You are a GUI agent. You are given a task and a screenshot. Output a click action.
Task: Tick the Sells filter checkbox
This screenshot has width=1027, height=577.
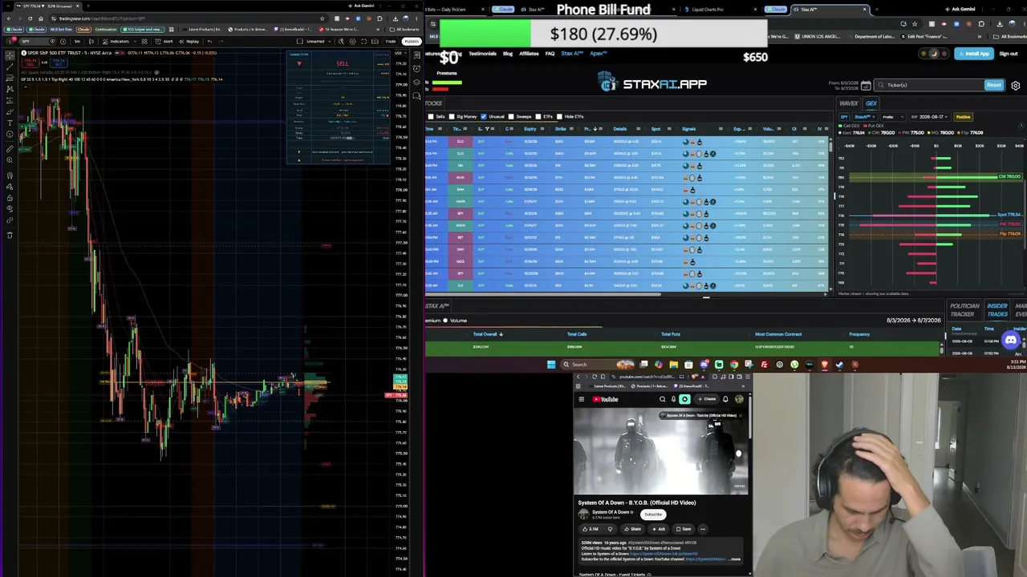pos(431,116)
